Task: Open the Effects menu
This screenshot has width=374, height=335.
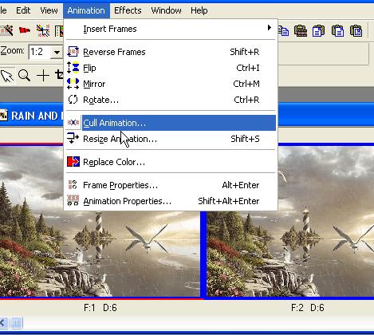Action: (x=128, y=10)
